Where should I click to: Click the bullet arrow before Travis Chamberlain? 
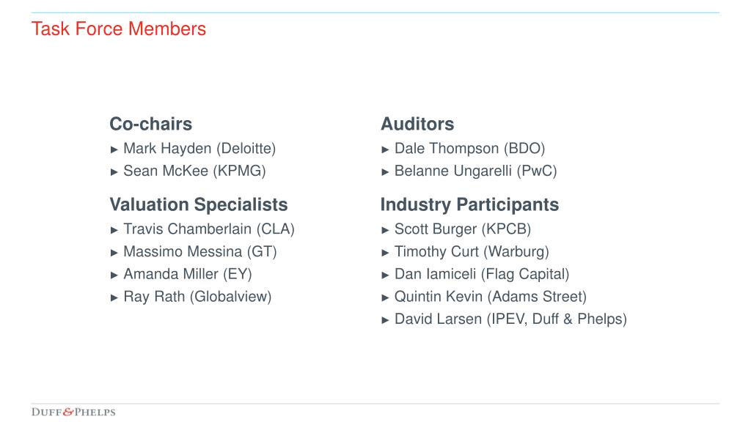tap(114, 230)
